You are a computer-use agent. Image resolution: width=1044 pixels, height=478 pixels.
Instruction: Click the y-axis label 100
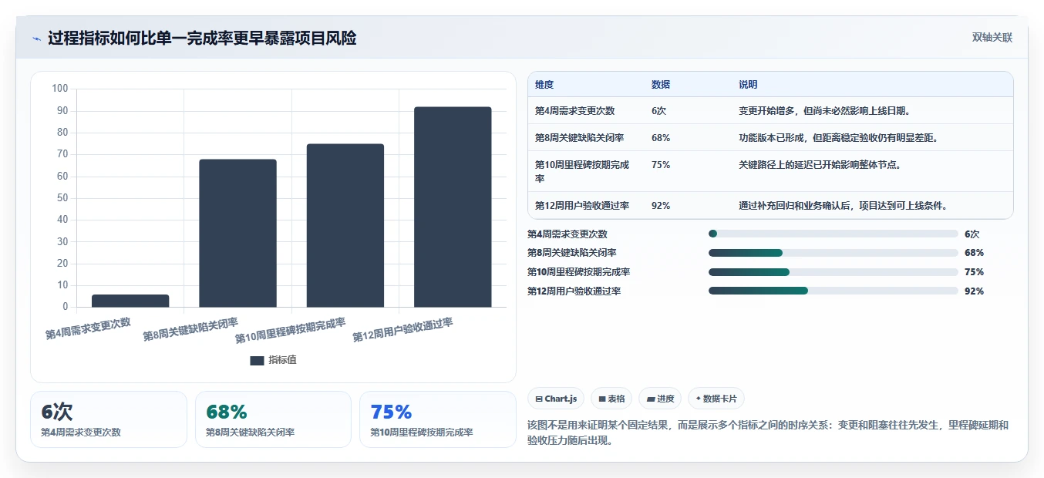tap(60, 89)
